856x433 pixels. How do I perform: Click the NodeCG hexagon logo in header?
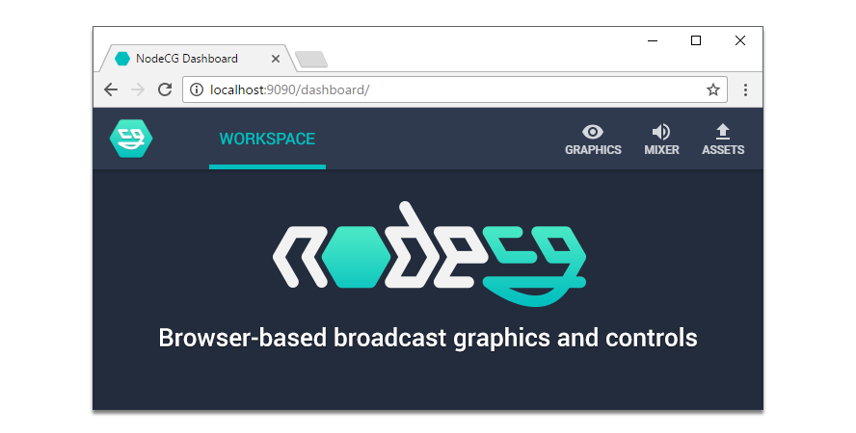pos(131,139)
